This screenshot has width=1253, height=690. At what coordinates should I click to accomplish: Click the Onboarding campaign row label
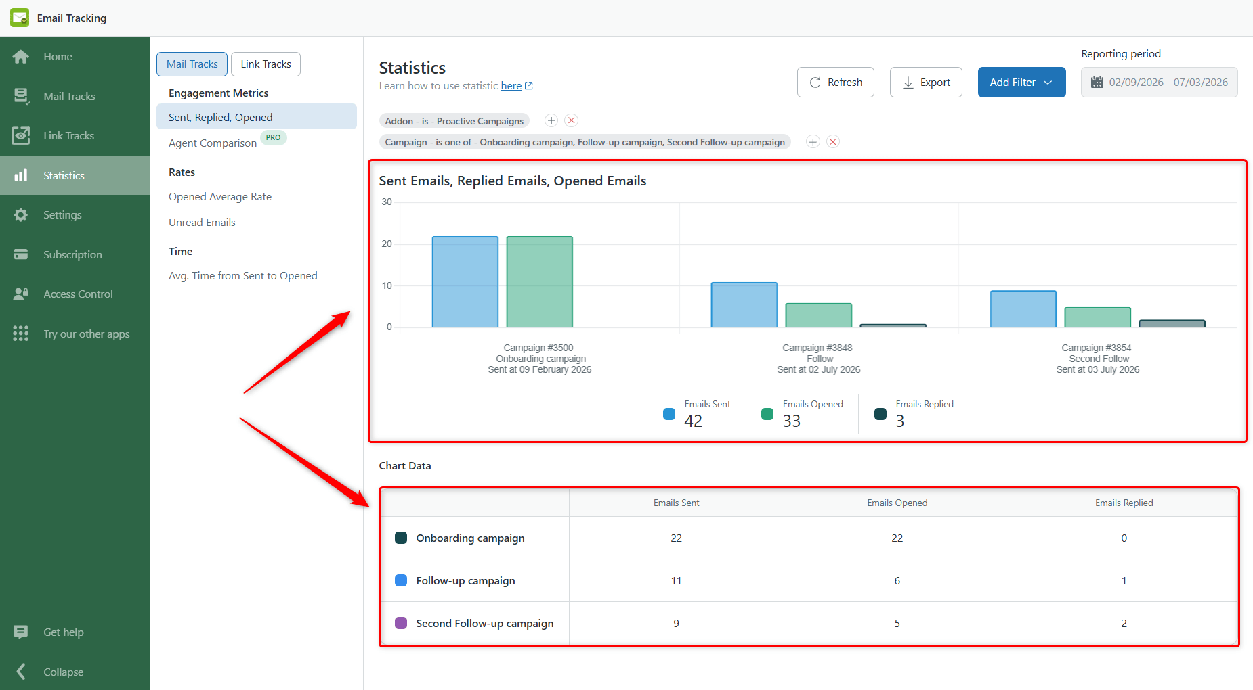pyautogui.click(x=471, y=538)
